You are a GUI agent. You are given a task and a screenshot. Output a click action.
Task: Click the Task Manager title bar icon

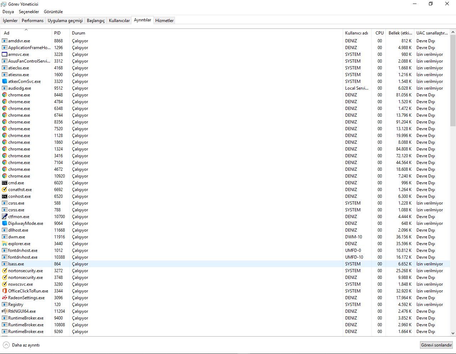4,4
